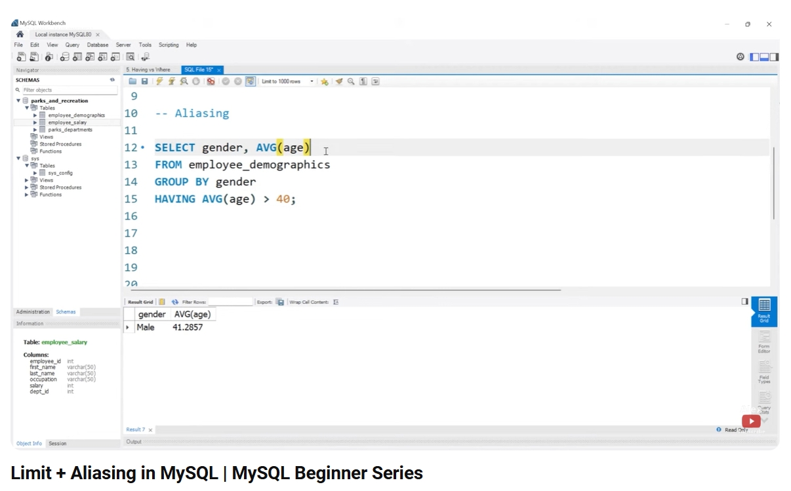Open Form Editor result view
The height and width of the screenshot is (491, 791).
tap(764, 341)
